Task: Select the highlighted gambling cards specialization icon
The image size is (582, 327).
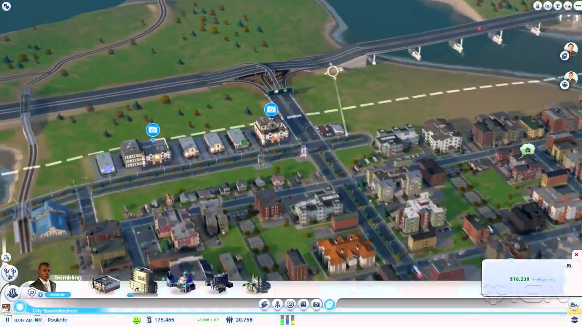Action: pyautogui.click(x=330, y=304)
